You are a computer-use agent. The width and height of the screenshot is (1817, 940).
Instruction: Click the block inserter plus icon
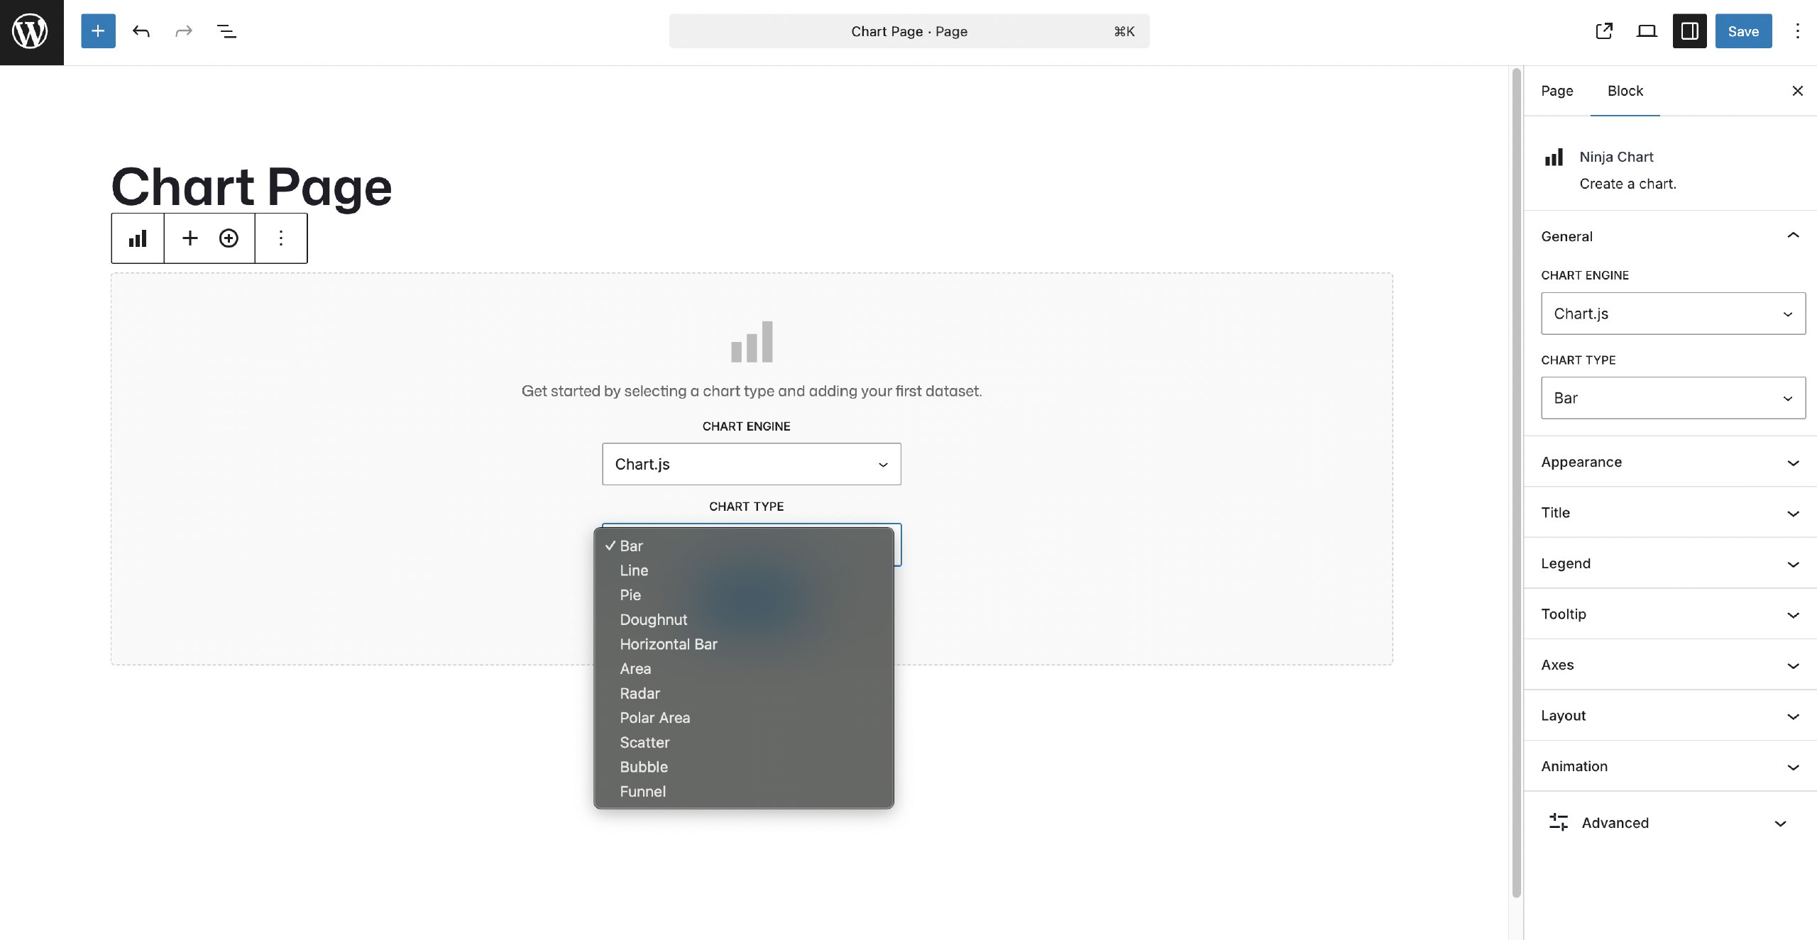click(97, 31)
